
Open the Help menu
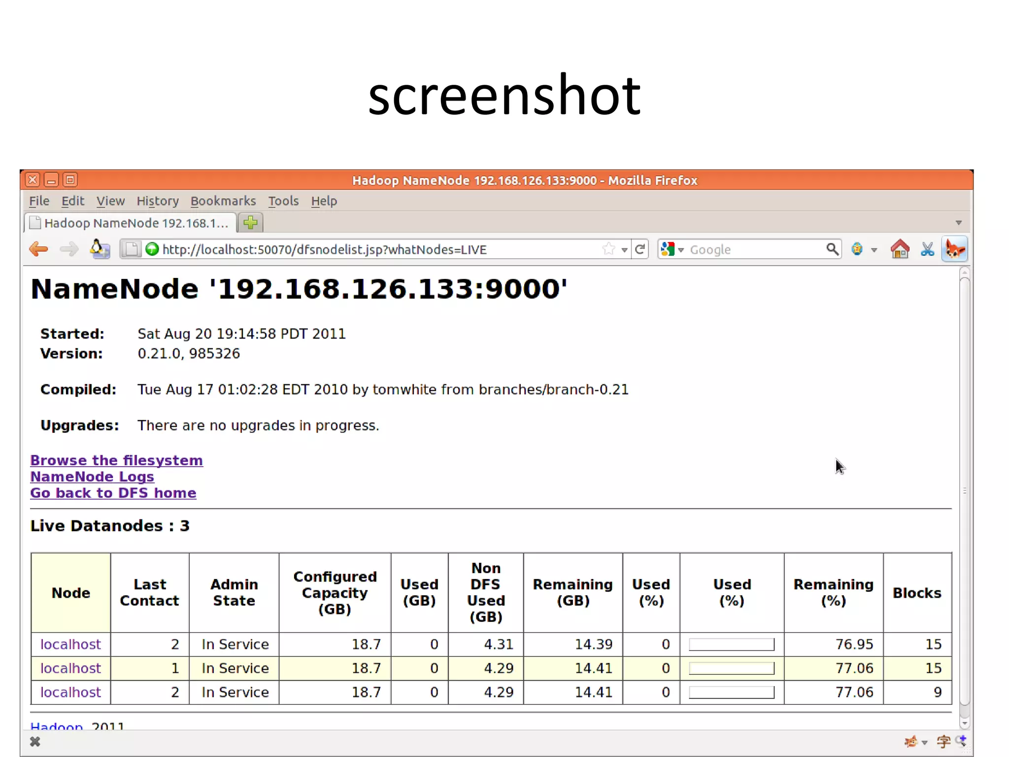(324, 201)
